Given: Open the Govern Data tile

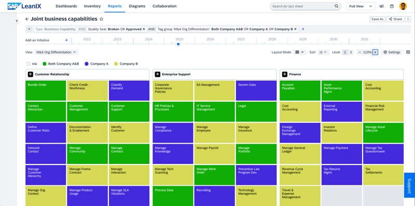Looking at the screenshot, I should pos(256,91).
